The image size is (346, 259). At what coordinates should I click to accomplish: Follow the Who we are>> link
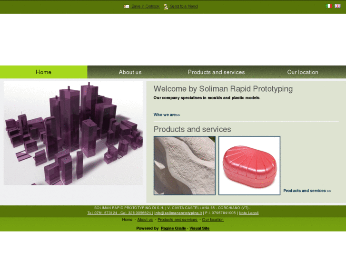[x=167, y=115]
